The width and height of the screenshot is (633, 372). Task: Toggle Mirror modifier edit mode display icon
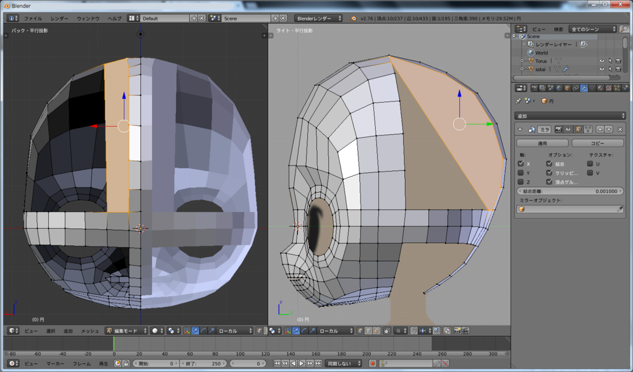pyautogui.click(x=578, y=129)
